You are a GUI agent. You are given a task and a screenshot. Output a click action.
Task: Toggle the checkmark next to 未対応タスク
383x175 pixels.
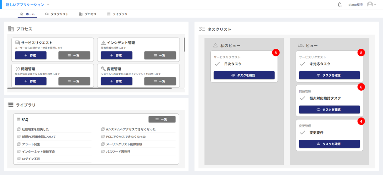[x=302, y=64]
